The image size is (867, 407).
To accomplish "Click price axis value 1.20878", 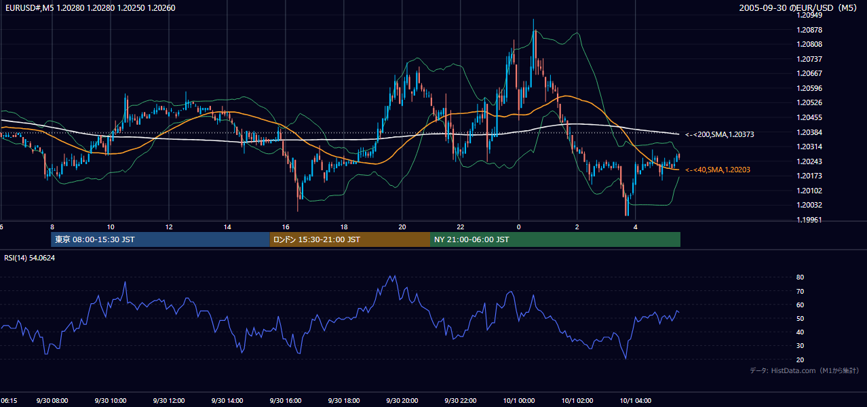I will pyautogui.click(x=810, y=31).
